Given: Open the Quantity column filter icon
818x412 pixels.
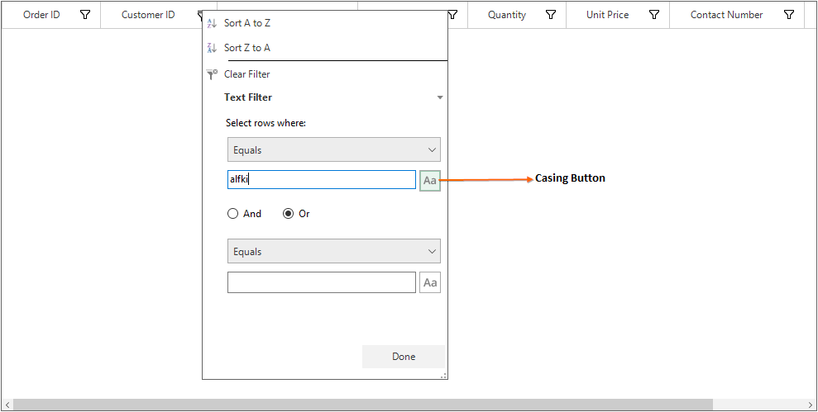Looking at the screenshot, I should click(x=550, y=15).
